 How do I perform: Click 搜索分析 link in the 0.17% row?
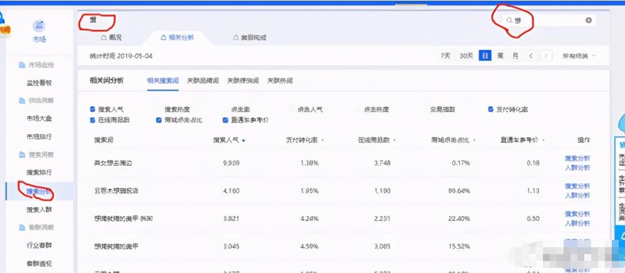click(x=577, y=158)
